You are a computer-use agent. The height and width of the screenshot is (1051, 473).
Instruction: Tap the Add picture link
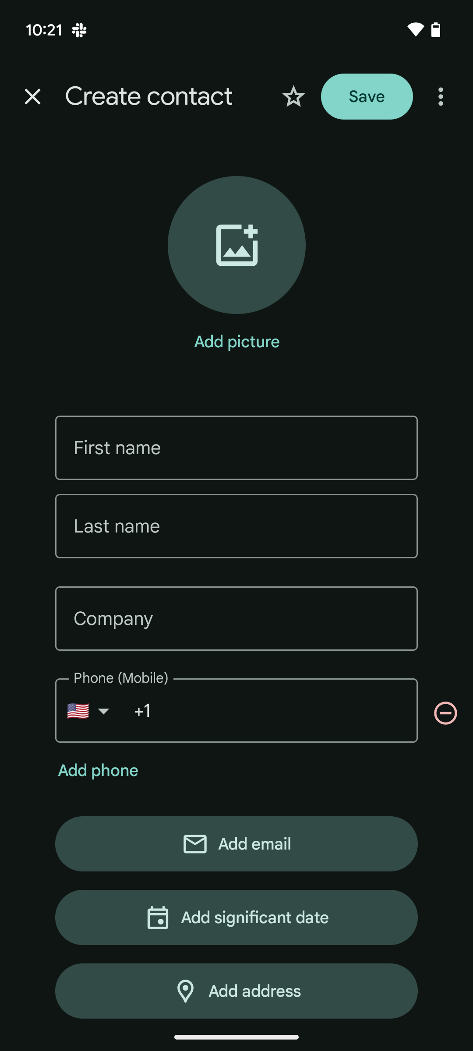click(x=236, y=342)
